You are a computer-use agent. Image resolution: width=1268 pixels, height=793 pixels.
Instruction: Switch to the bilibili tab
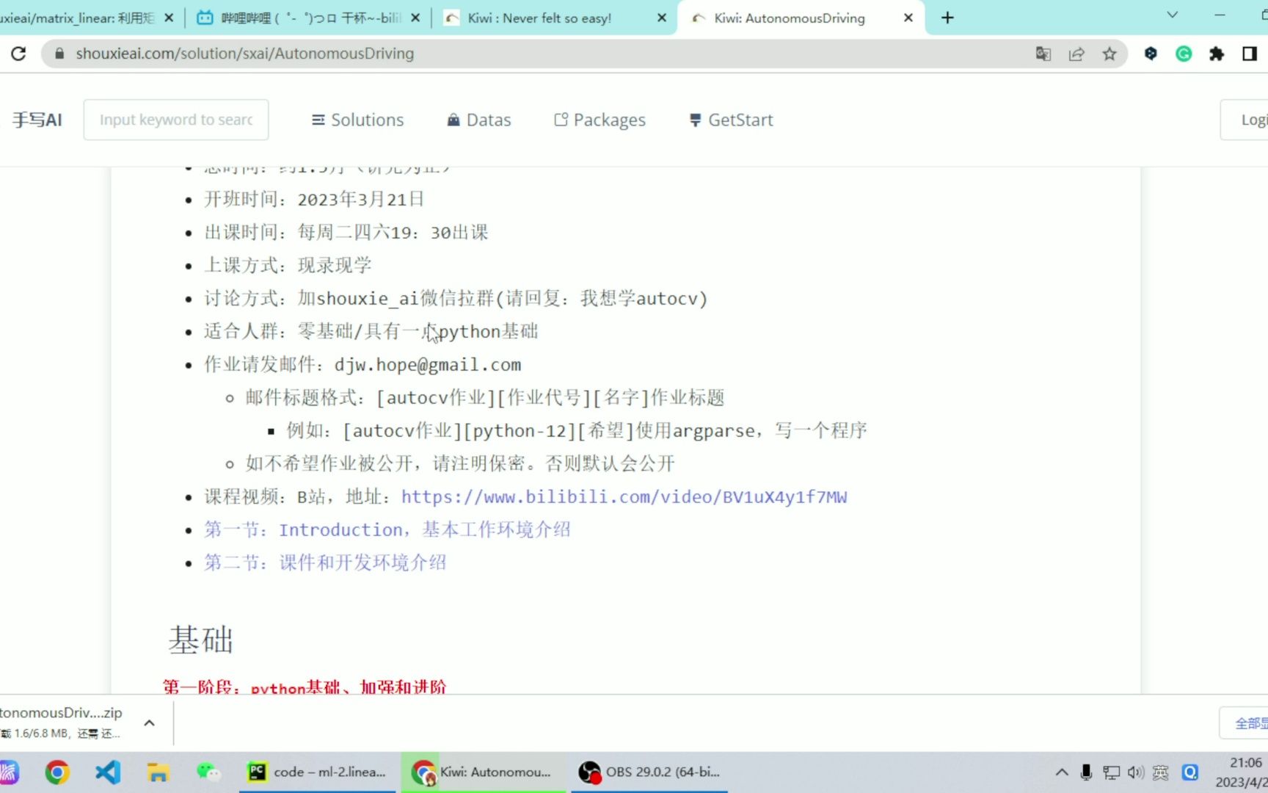pos(308,18)
